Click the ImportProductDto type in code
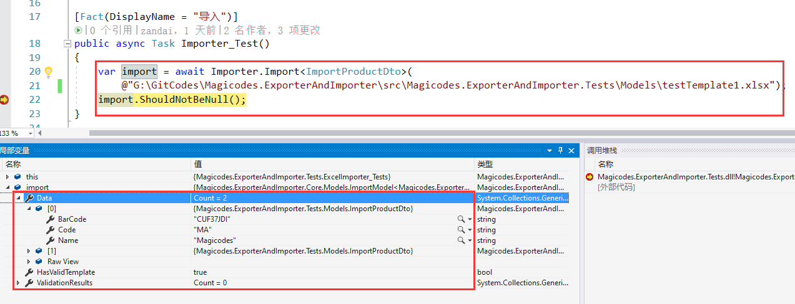 click(353, 72)
